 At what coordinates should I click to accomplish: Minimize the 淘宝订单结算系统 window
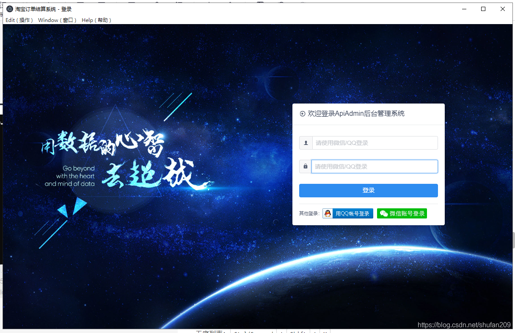click(464, 9)
